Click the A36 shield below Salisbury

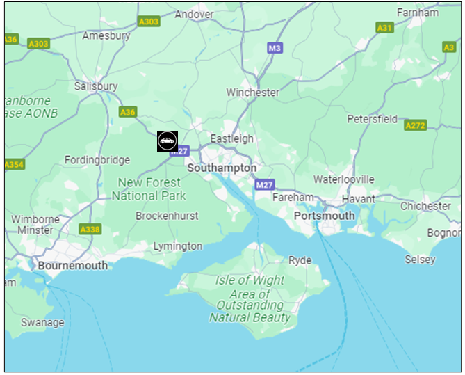128,112
